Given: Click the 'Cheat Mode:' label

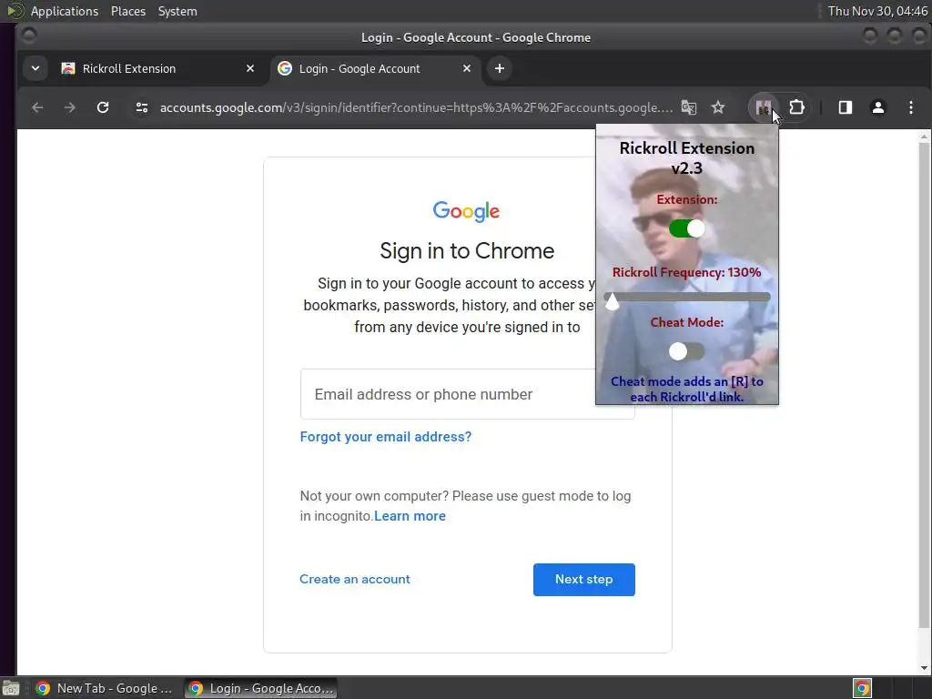Looking at the screenshot, I should tap(687, 322).
